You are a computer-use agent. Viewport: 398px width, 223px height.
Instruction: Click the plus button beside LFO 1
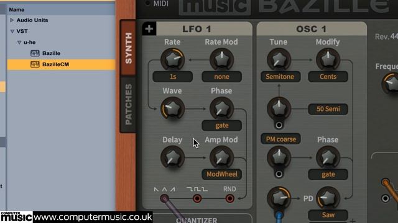(x=149, y=29)
